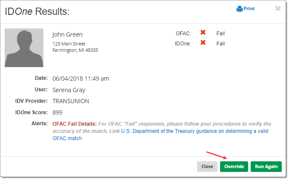The image size is (289, 180).
Task: Open the U.S. Department of the Treasury guidance link
Action: tap(195, 131)
